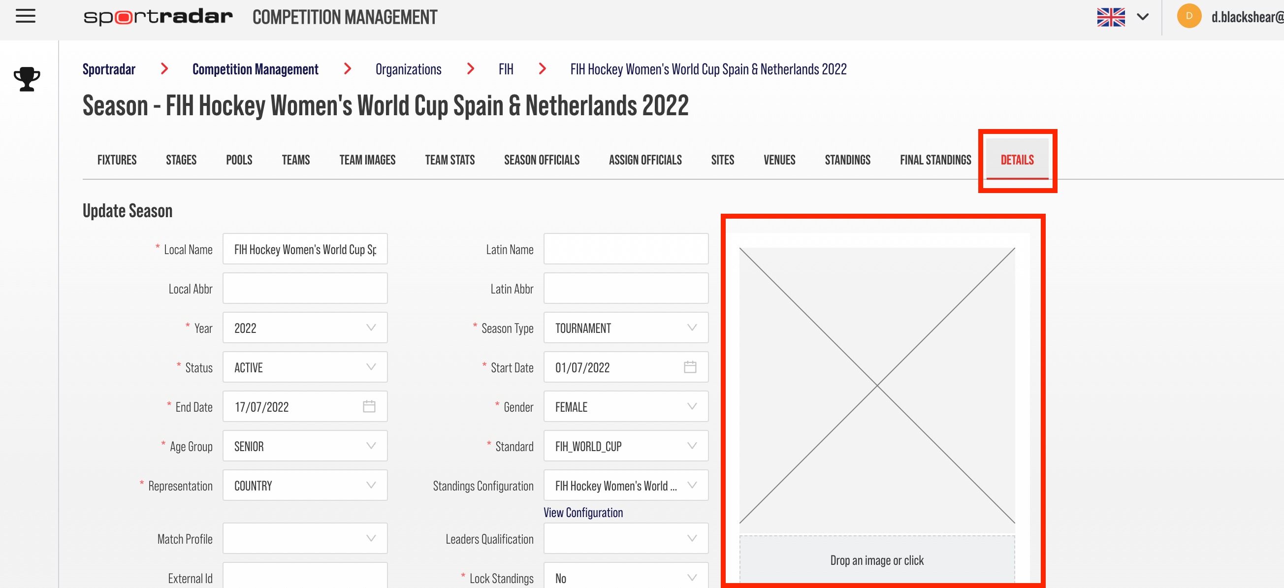Expand the Season Type dropdown
This screenshot has width=1284, height=588.
point(626,327)
